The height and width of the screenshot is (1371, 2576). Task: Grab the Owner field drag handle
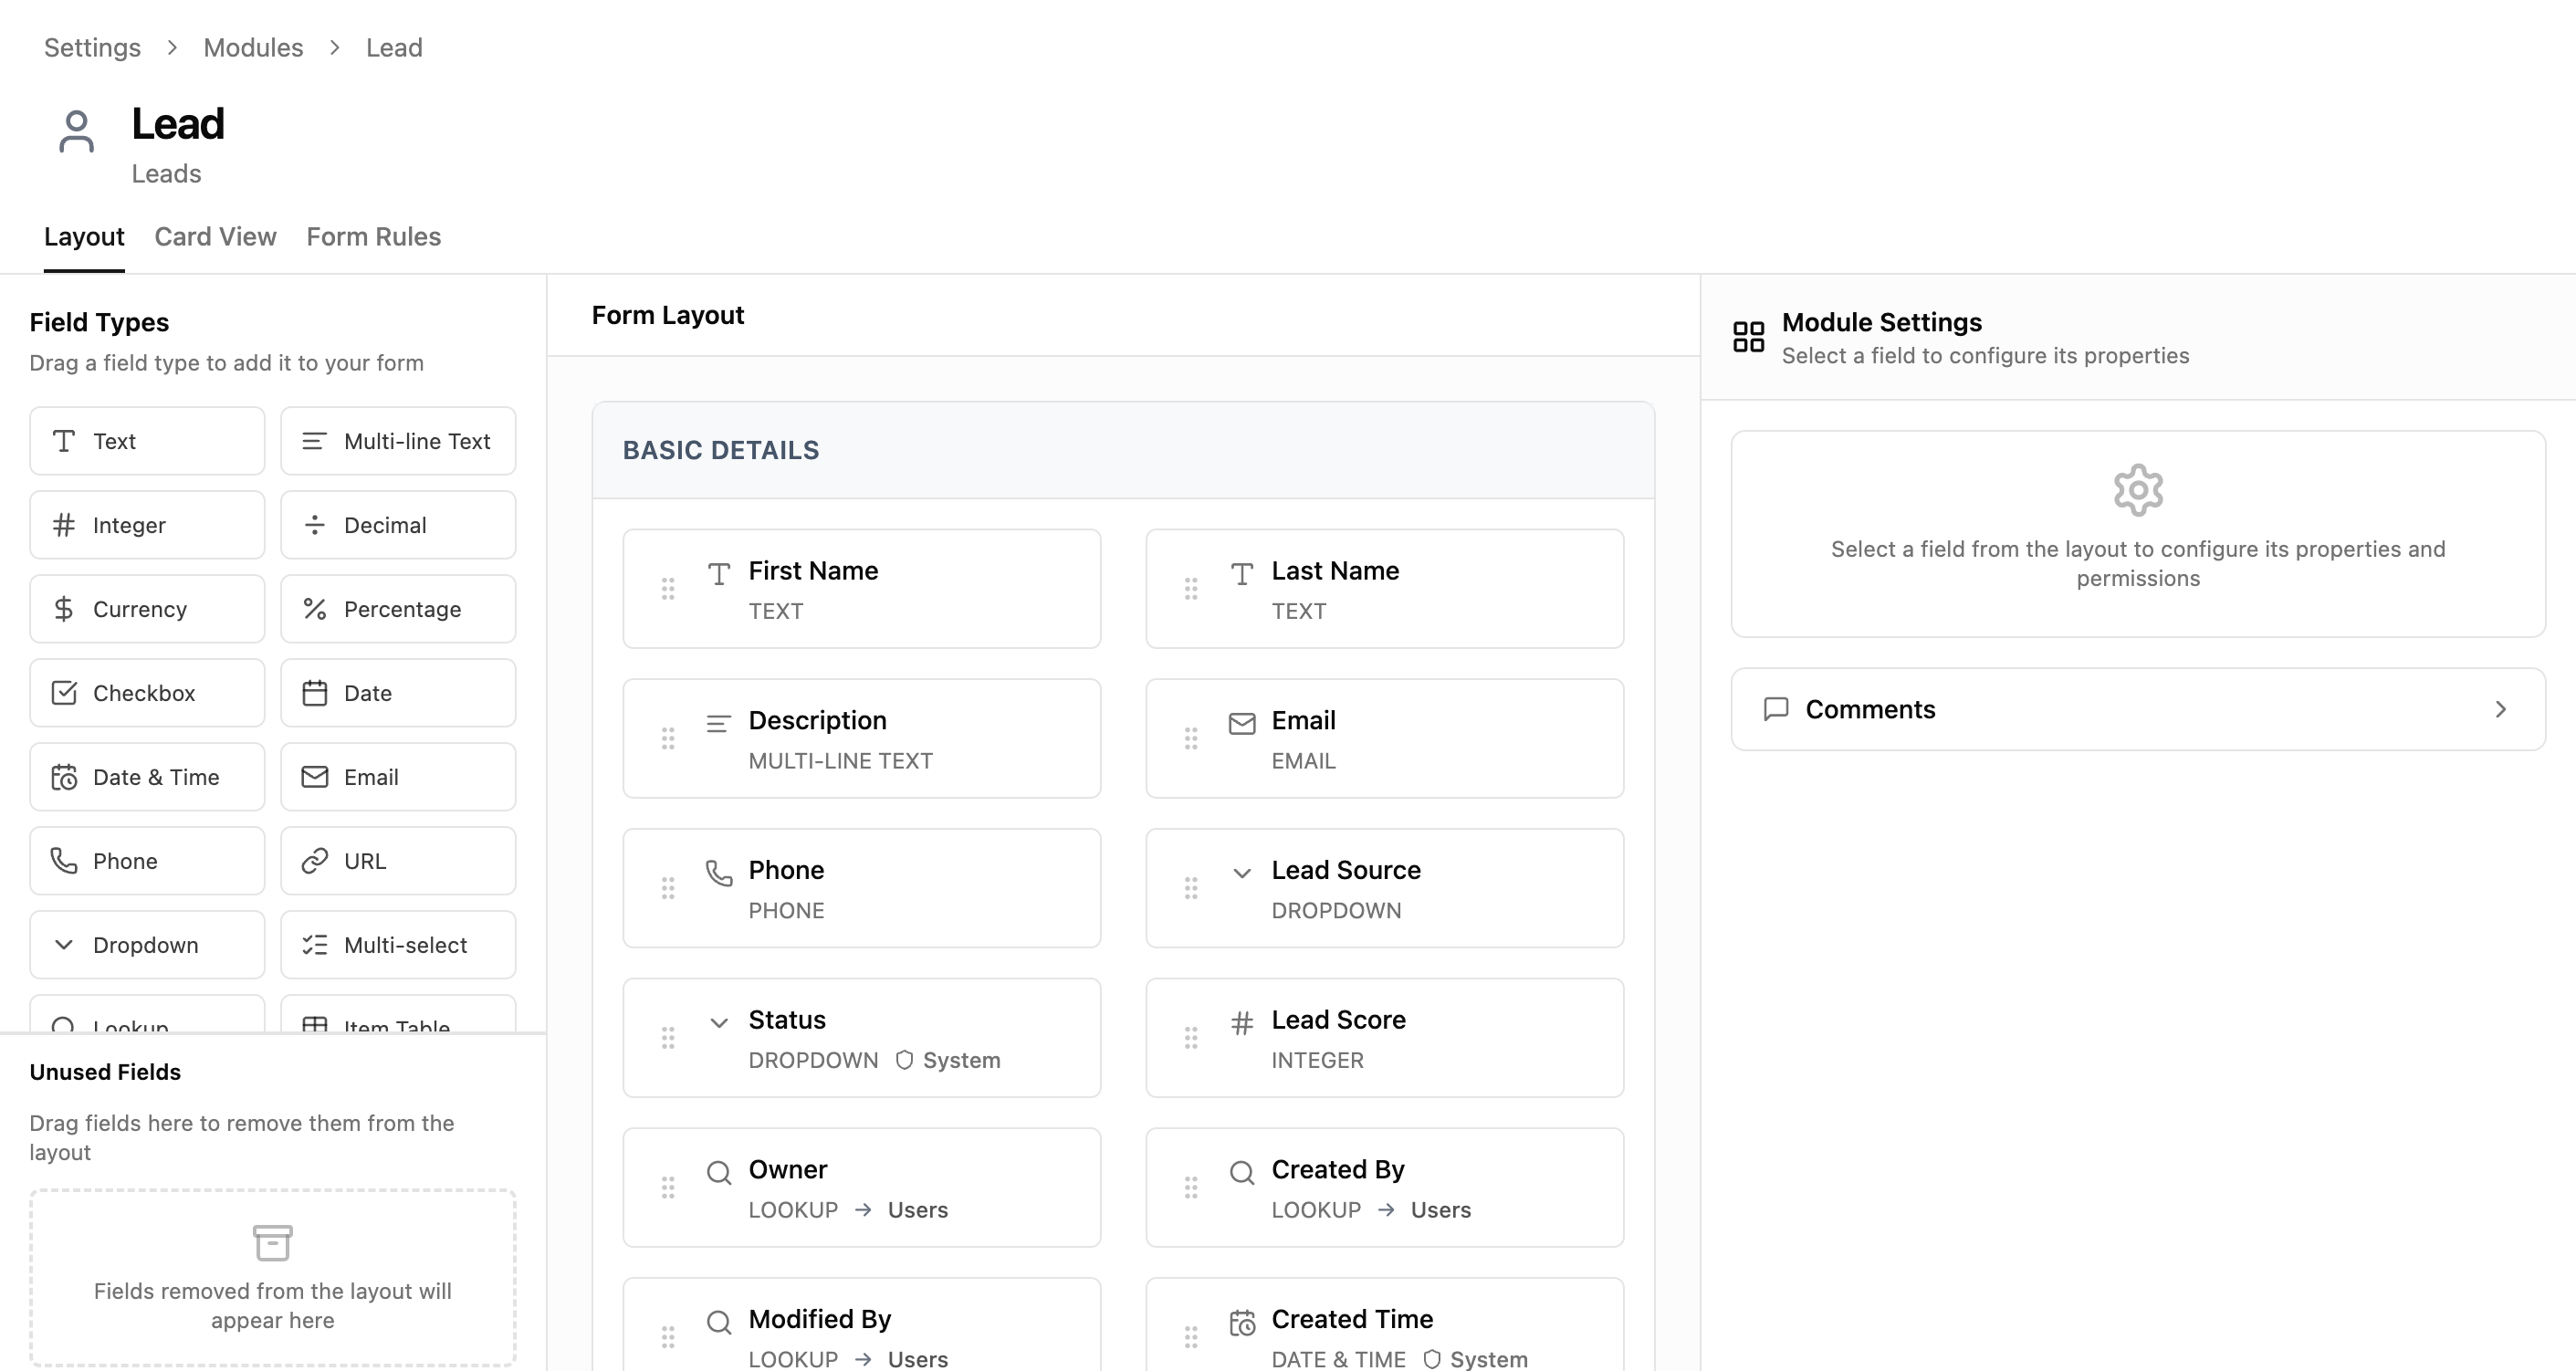(x=668, y=1188)
